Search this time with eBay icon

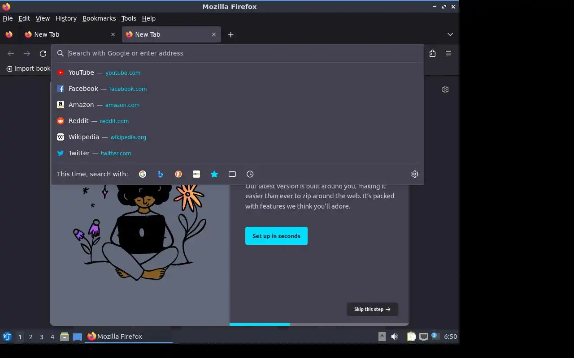tap(196, 174)
